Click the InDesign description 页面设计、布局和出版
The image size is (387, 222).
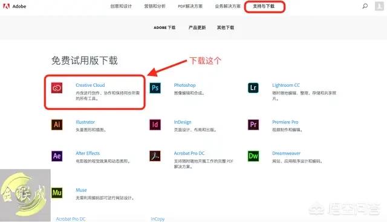195,130
